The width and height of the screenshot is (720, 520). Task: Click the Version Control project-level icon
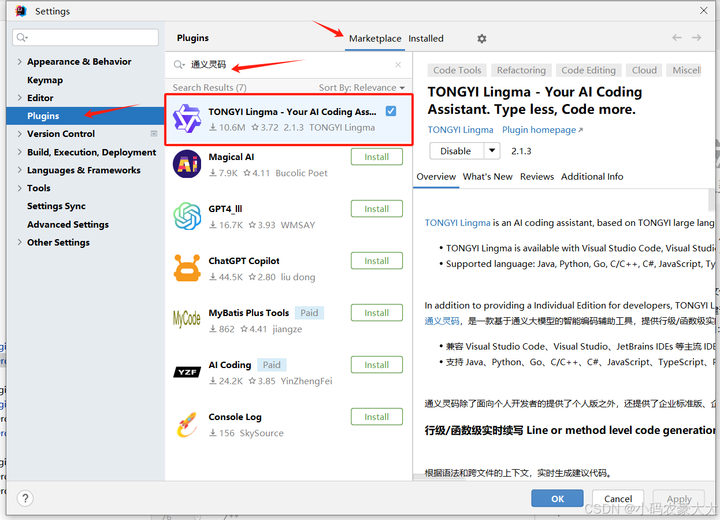[x=154, y=133]
